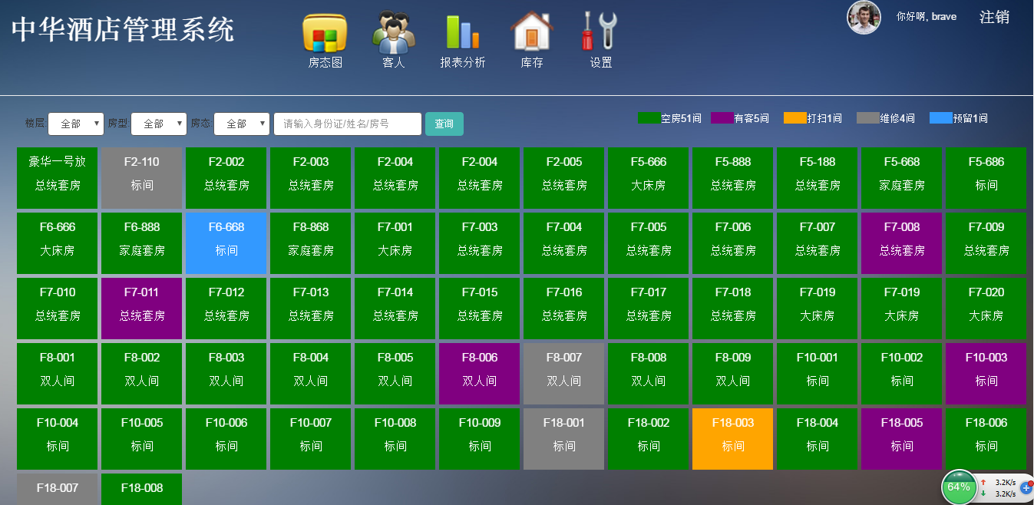Image resolution: width=1034 pixels, height=505 pixels.
Task: Open the 库存 inventory section
Action: [530, 38]
